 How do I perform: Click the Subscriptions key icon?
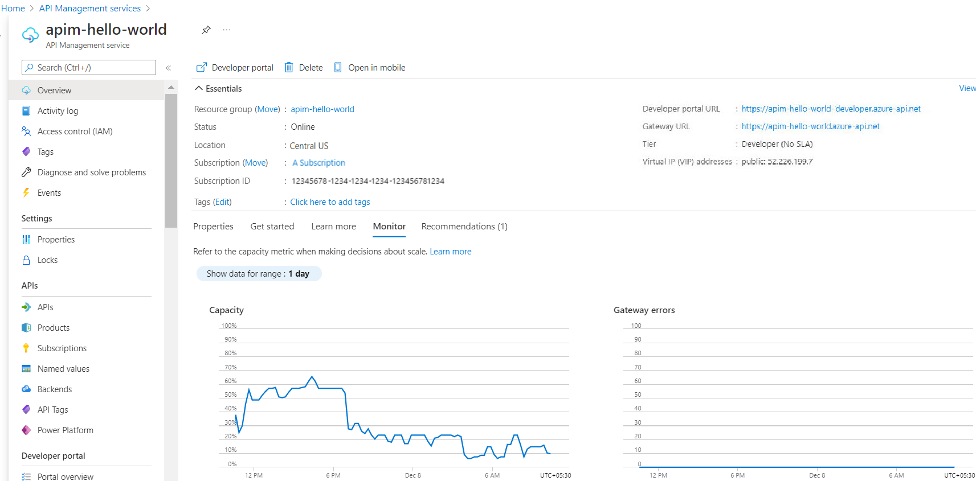pos(26,348)
